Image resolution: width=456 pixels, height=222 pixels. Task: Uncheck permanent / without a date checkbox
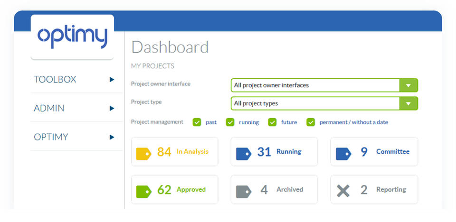click(x=311, y=122)
